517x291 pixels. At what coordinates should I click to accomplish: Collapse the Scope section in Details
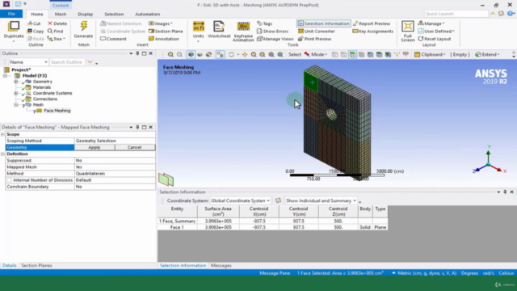tap(3, 134)
